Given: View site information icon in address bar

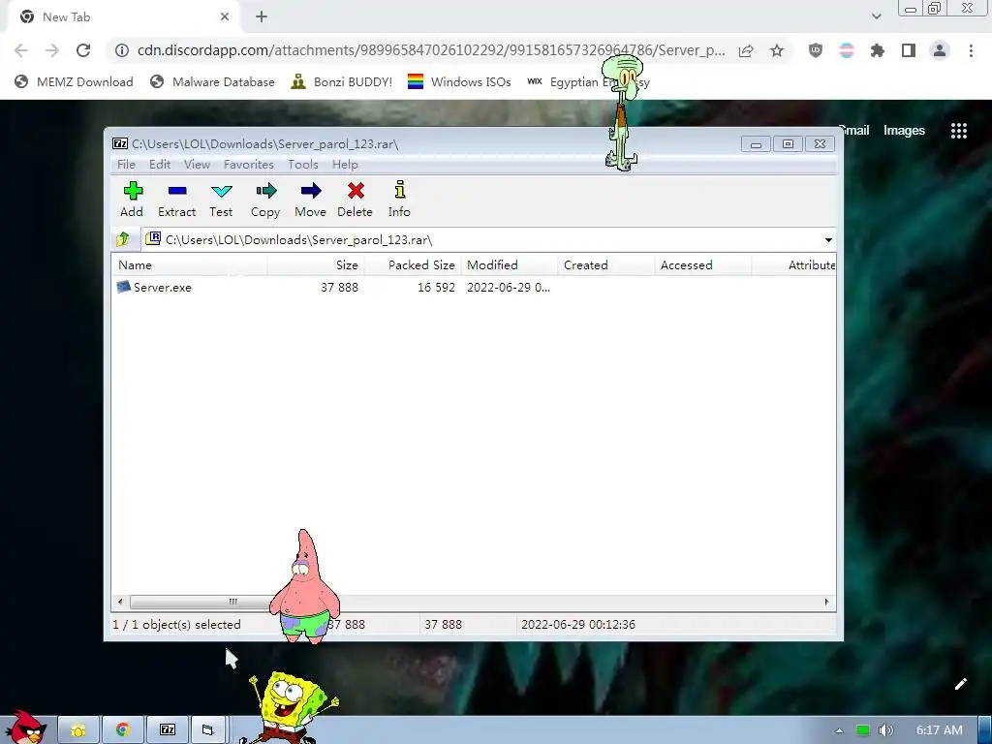Looking at the screenshot, I should [x=121, y=50].
